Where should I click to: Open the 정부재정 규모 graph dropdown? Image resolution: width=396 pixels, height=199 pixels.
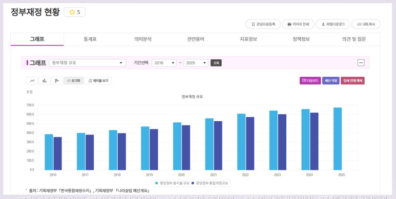click(88, 63)
